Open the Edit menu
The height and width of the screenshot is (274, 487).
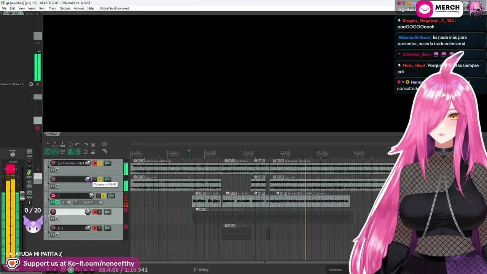(x=13, y=8)
